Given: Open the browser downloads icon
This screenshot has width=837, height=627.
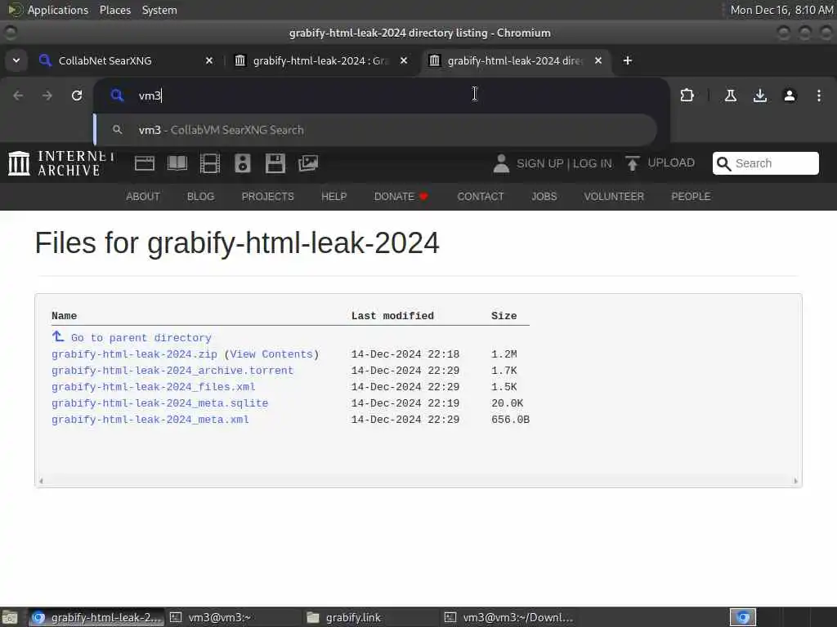Looking at the screenshot, I should (760, 96).
